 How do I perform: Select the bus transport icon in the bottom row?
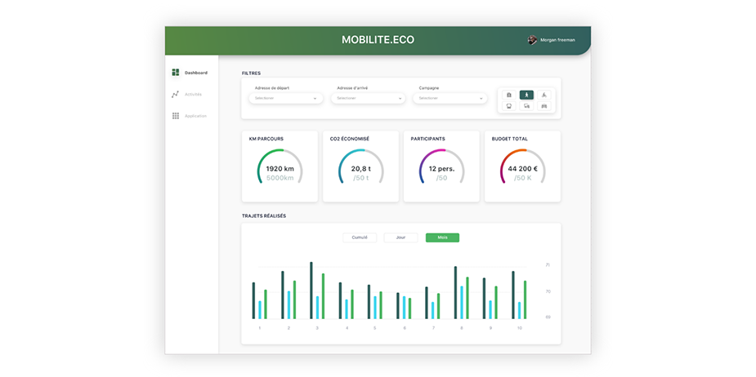[509, 106]
